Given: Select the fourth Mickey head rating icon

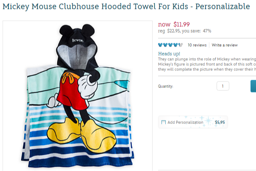Looking at the screenshot, I should pyautogui.click(x=175, y=45).
